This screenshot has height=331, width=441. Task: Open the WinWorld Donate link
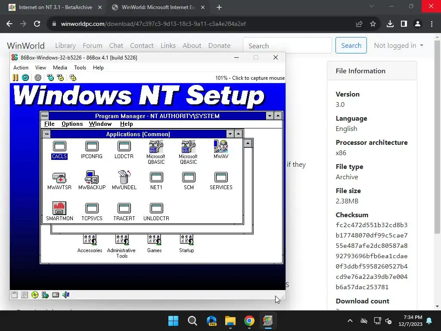point(219,45)
